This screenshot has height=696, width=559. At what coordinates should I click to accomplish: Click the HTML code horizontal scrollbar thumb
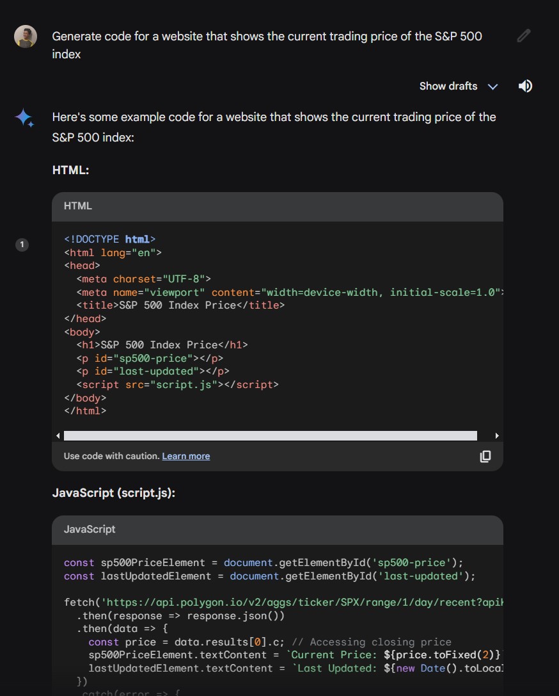coord(270,435)
